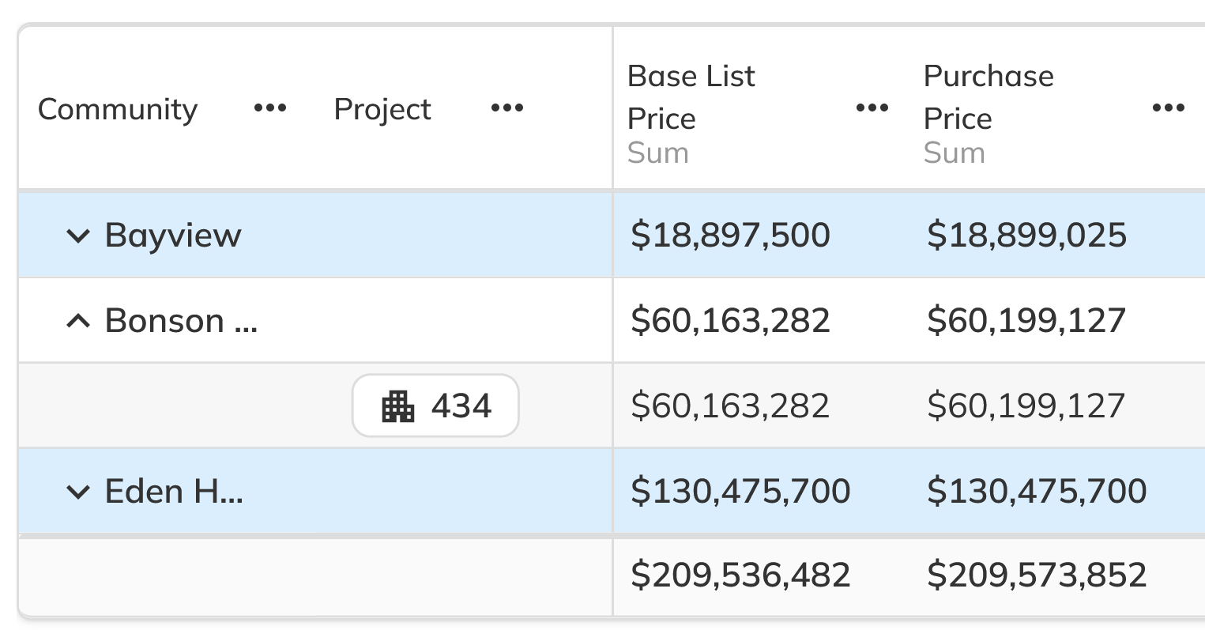Viewport: 1205px width, 630px height.
Task: Click the Bonson ... community name
Action: point(182,321)
